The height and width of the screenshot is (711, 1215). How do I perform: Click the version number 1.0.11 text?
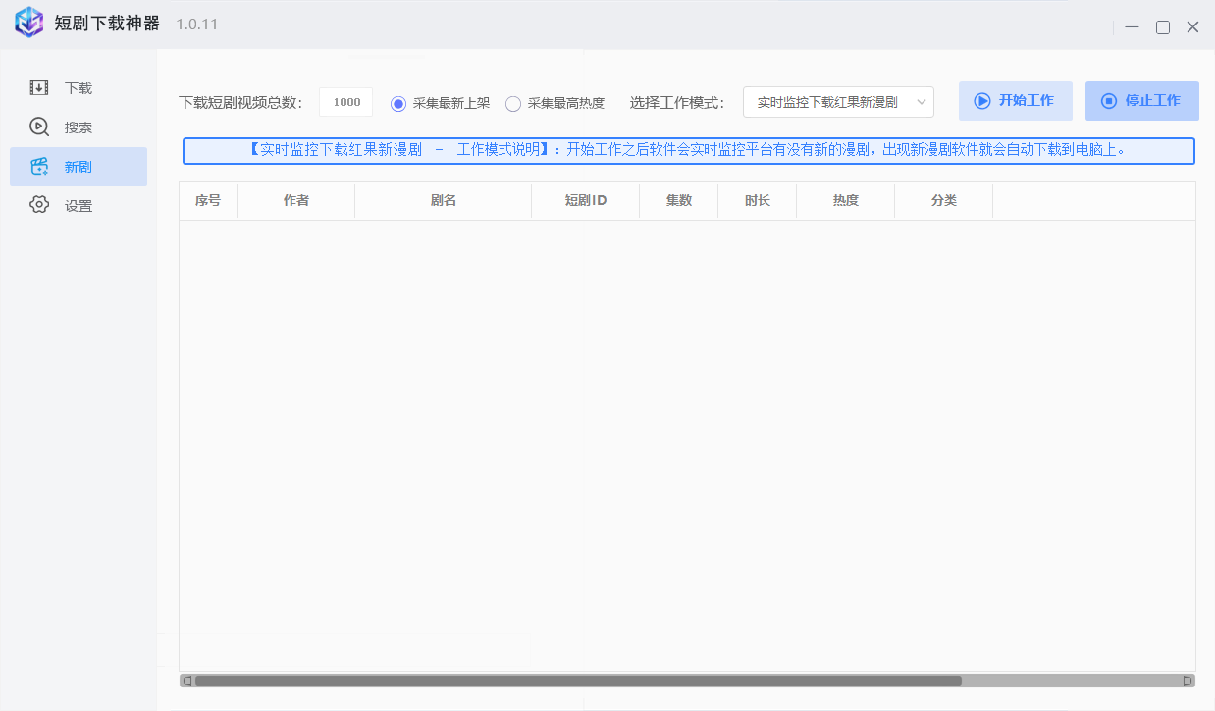click(197, 24)
